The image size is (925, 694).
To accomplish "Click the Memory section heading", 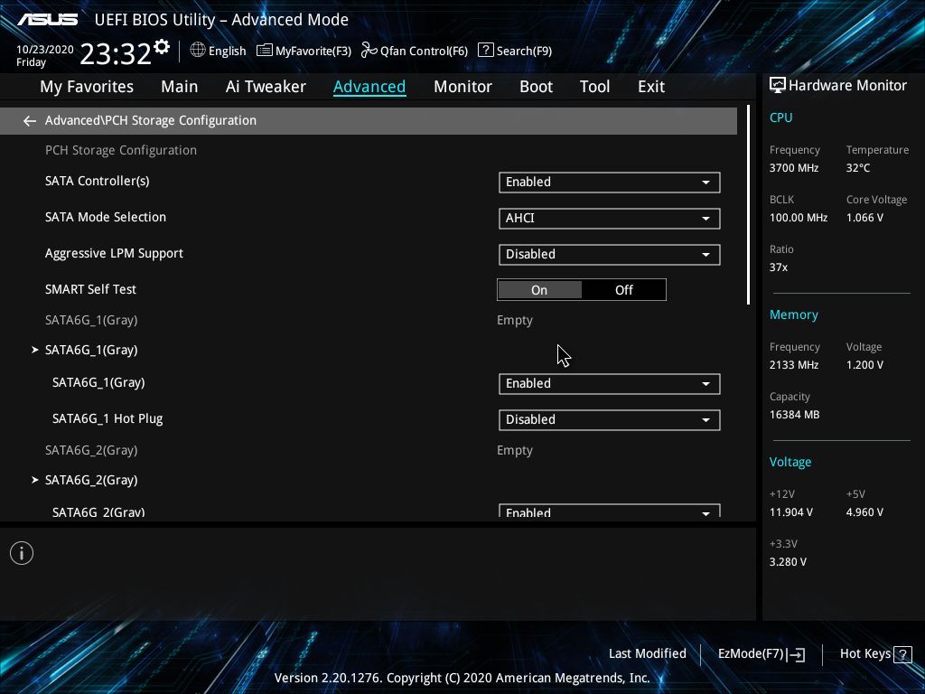I will coord(793,315).
